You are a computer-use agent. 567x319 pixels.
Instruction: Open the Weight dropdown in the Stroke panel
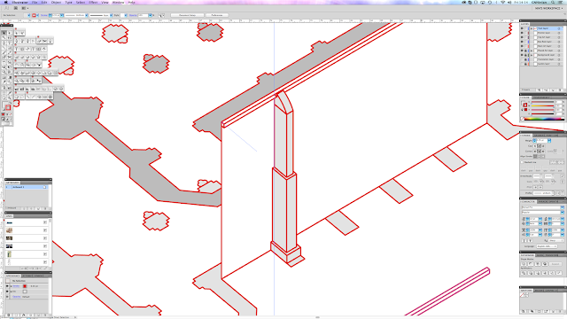tap(549, 140)
